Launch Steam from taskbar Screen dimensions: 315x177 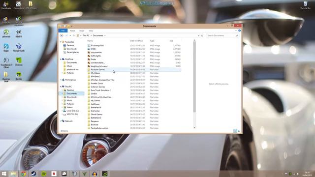34,174
